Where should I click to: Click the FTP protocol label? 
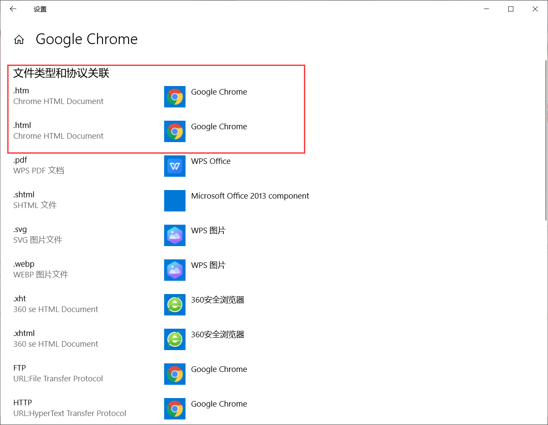click(x=20, y=368)
